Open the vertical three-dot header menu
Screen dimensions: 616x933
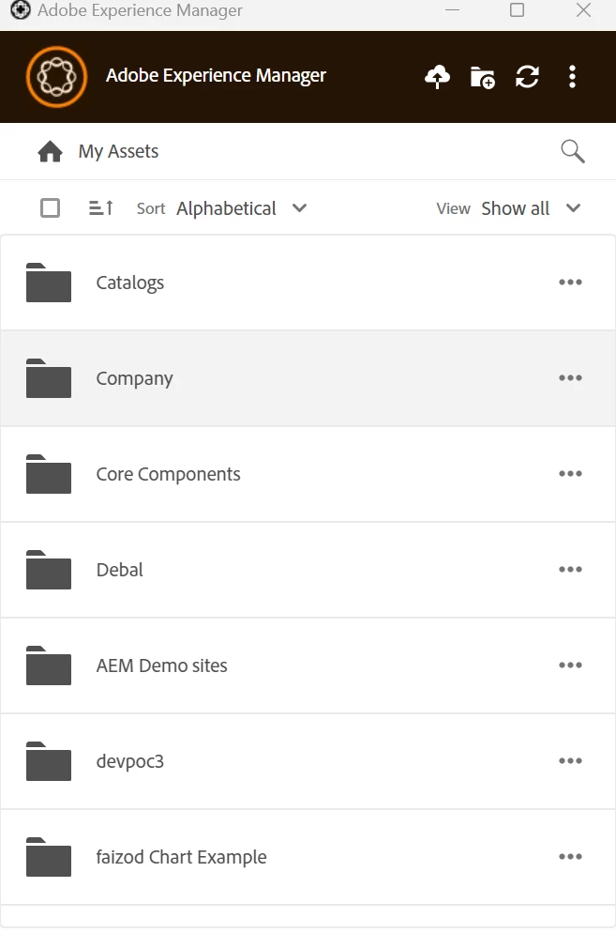[x=572, y=77]
